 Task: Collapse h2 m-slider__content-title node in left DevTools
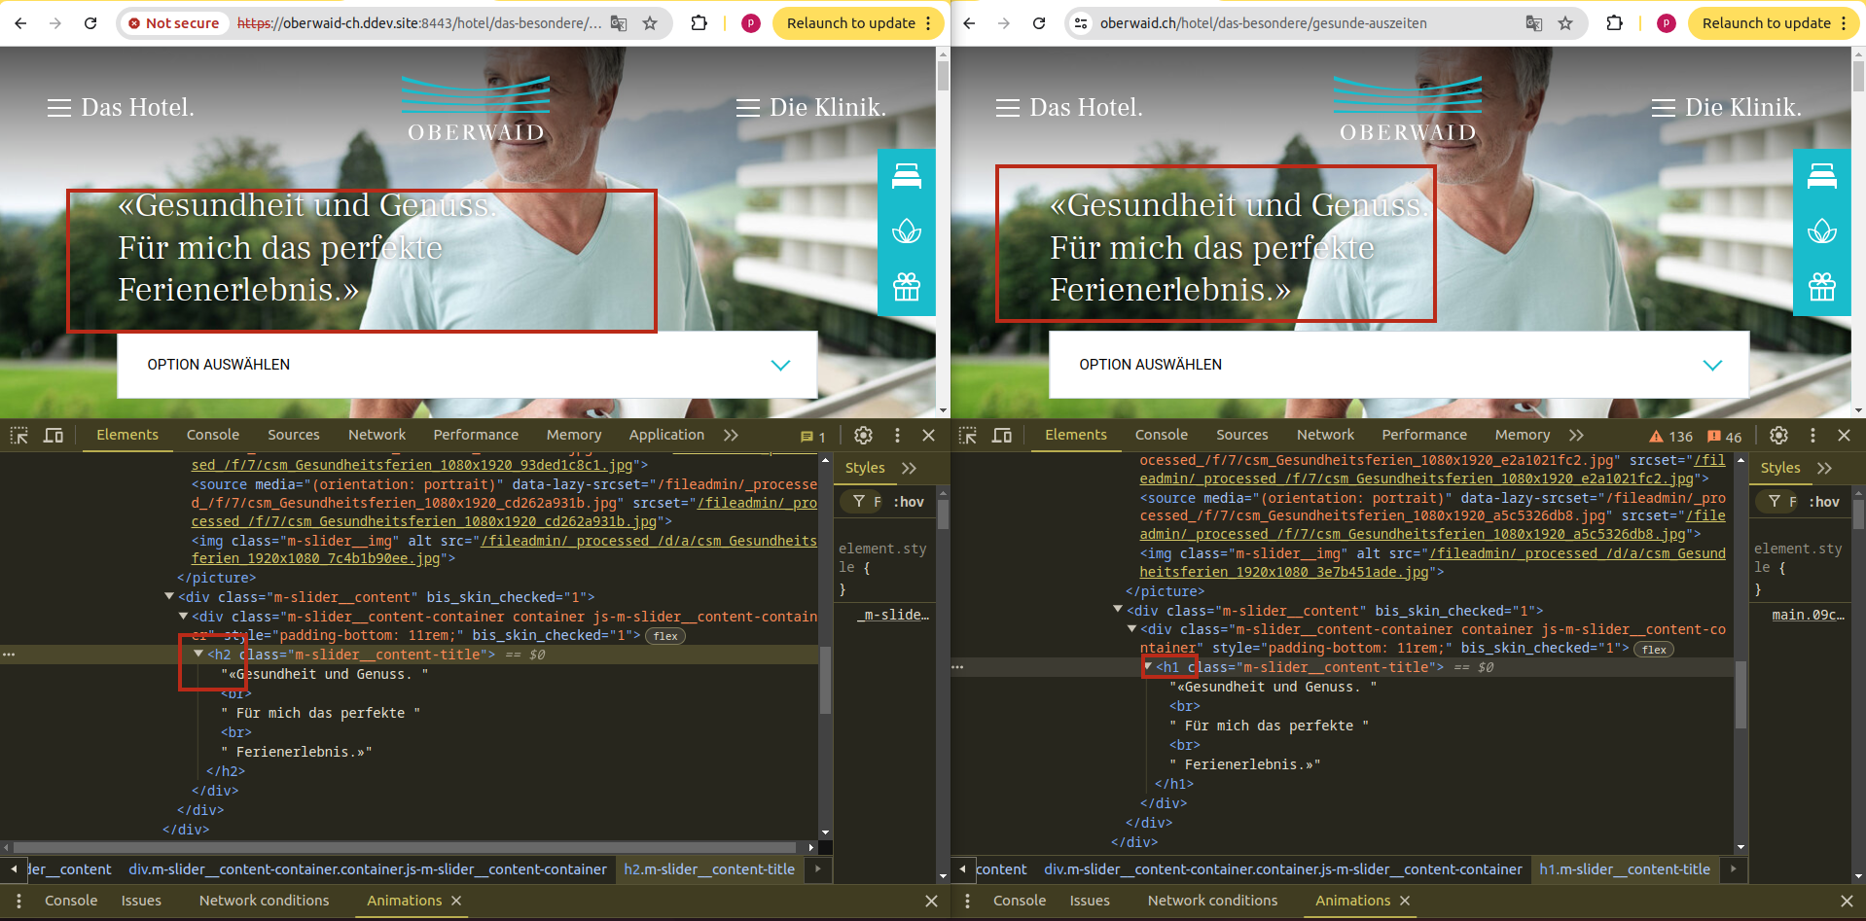tap(198, 655)
